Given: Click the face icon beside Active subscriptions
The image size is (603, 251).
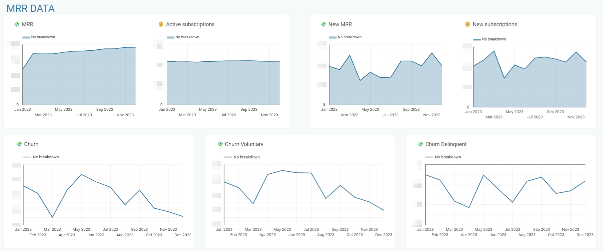Looking at the screenshot, I should point(161,24).
